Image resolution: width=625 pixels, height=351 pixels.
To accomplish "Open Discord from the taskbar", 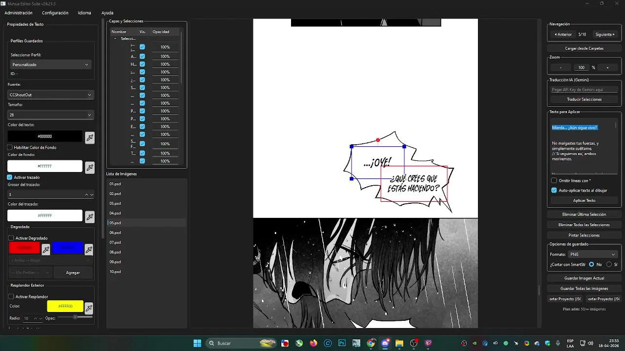I will pyautogui.click(x=385, y=343).
